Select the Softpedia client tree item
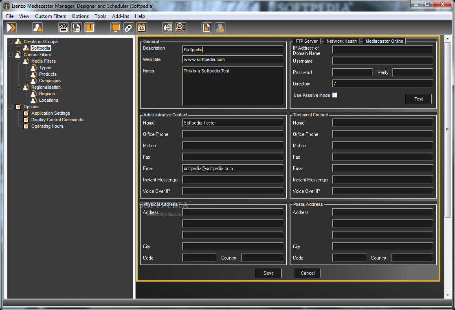Viewport: 455px width, 310px height. click(x=41, y=48)
